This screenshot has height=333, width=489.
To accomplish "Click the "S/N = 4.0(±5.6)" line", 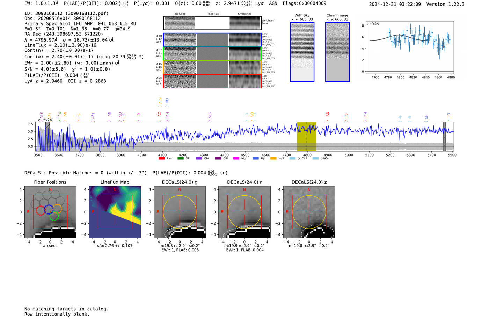I will (x=45, y=69).
